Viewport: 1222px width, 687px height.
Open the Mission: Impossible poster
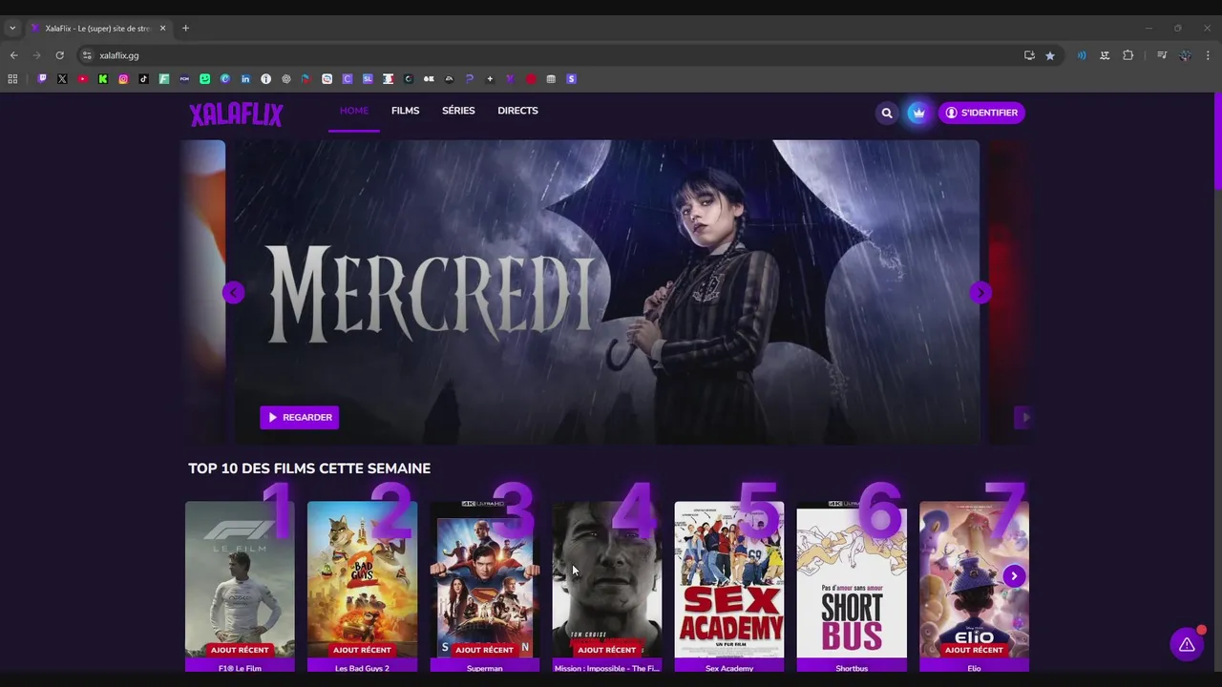607,580
